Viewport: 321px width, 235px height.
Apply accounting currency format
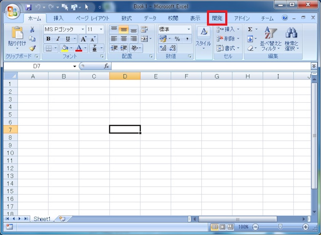[x=163, y=39]
